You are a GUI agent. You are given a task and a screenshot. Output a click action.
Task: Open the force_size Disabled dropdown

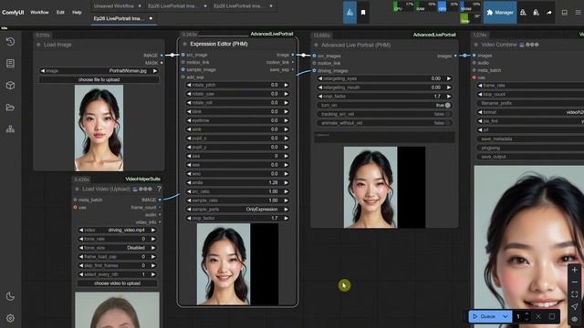coord(118,248)
